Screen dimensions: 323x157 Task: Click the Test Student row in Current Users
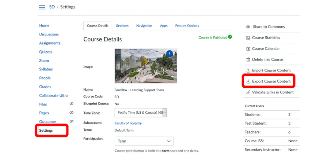pos(272,123)
